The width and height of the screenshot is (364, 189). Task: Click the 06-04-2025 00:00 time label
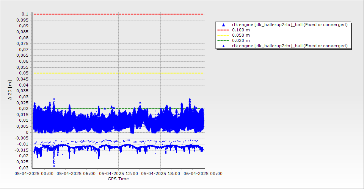pyautogui.click(x=203, y=174)
